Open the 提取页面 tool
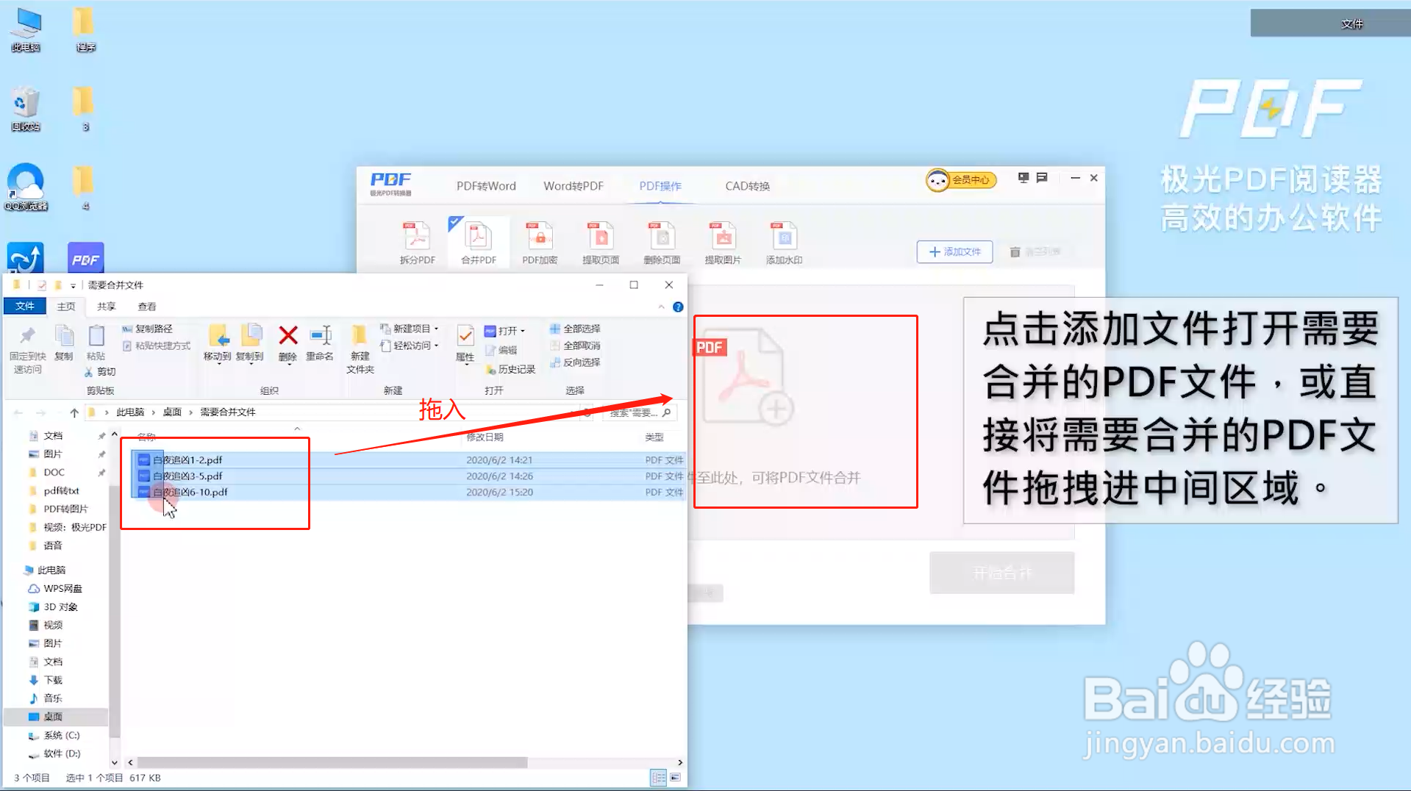The image size is (1411, 791). click(601, 243)
